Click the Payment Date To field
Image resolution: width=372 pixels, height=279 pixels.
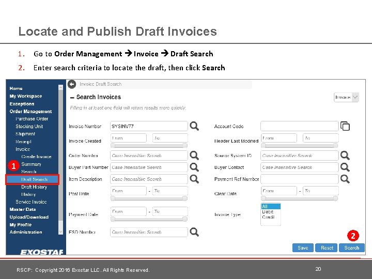click(x=170, y=211)
